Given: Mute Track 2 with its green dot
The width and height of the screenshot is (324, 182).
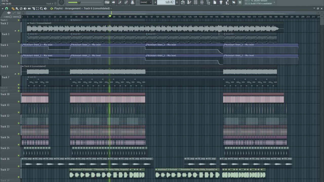Looking at the screenshot, I should (x=18, y=31).
